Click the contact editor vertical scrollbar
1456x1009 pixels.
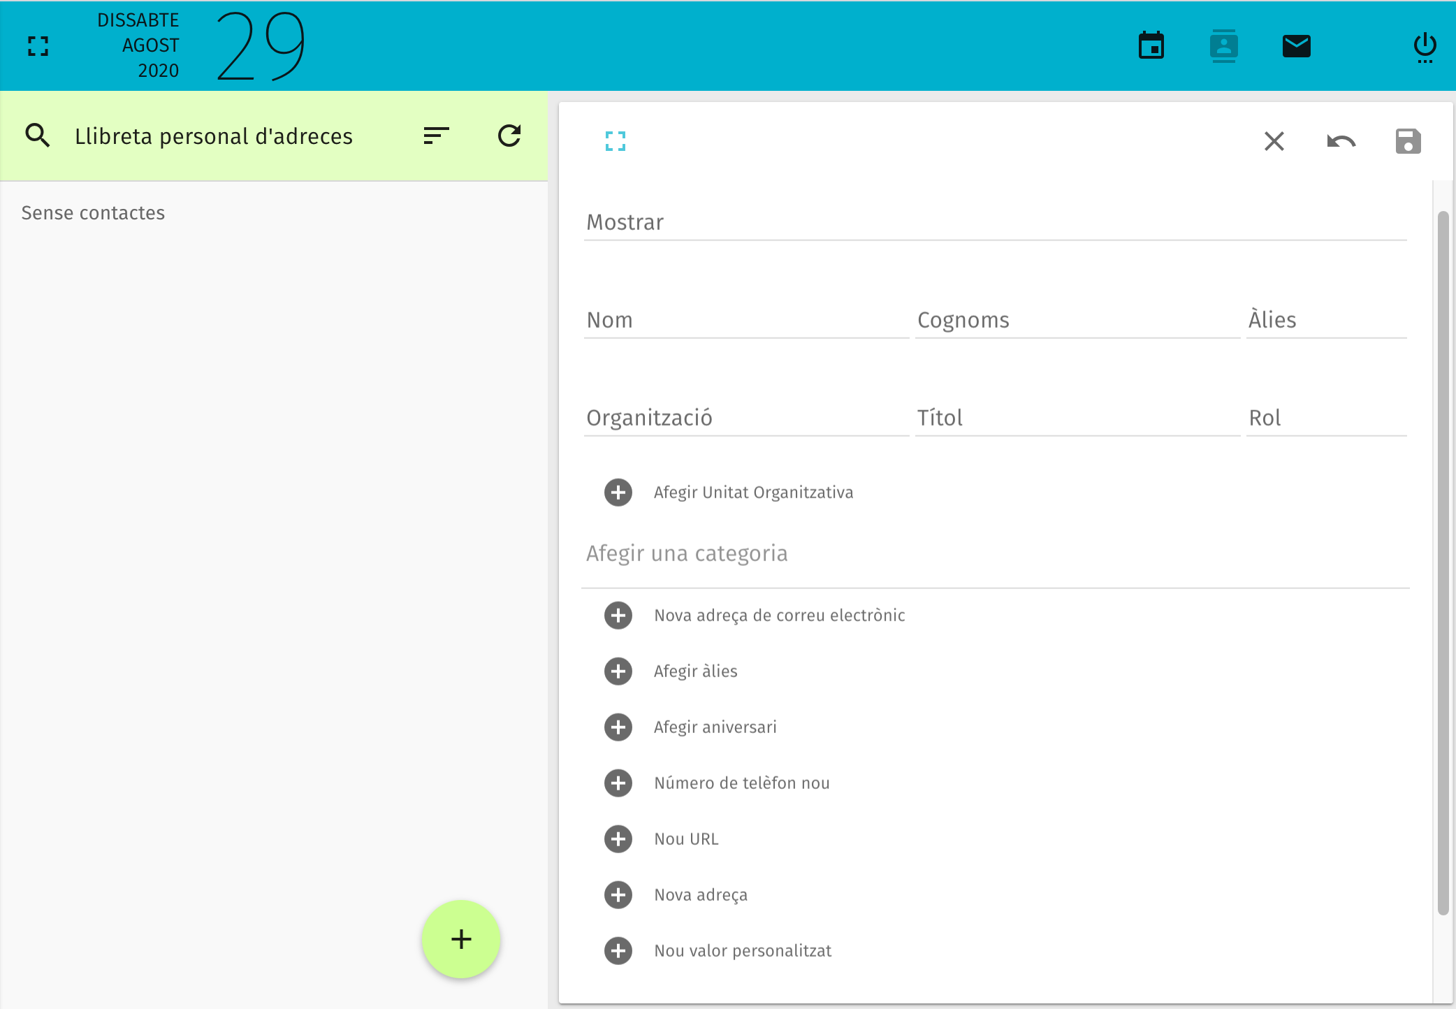tap(1443, 562)
